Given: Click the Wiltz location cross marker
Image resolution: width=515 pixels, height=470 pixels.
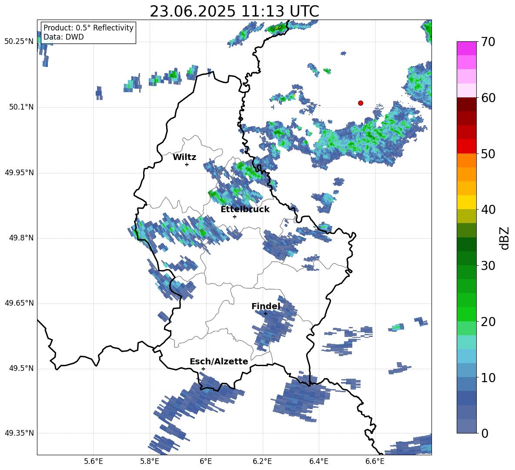Looking at the screenshot, I should point(187,164).
